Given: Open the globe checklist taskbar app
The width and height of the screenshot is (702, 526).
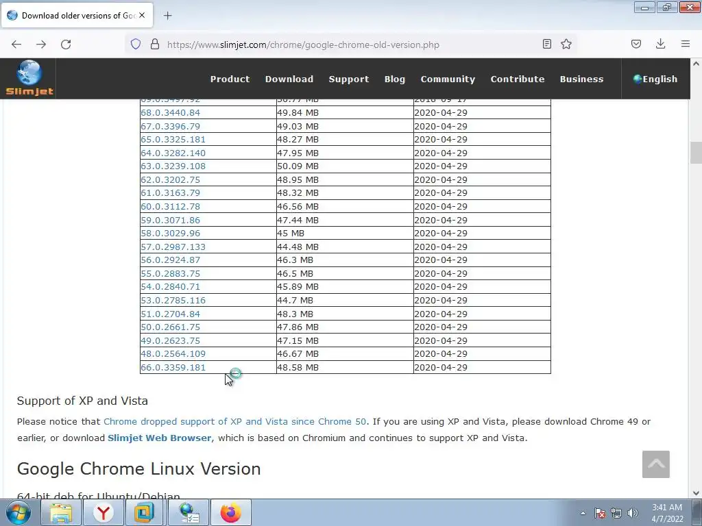Looking at the screenshot, I should [189, 512].
